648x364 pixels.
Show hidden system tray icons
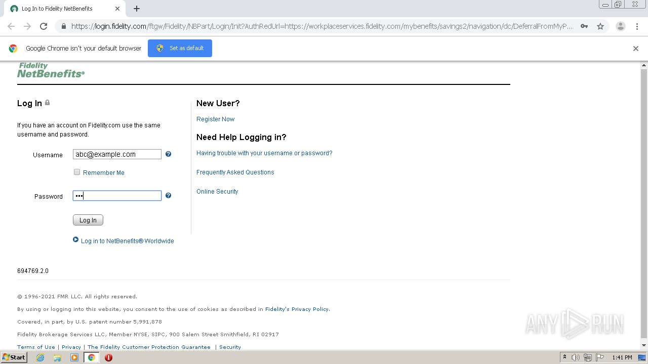pyautogui.click(x=564, y=357)
